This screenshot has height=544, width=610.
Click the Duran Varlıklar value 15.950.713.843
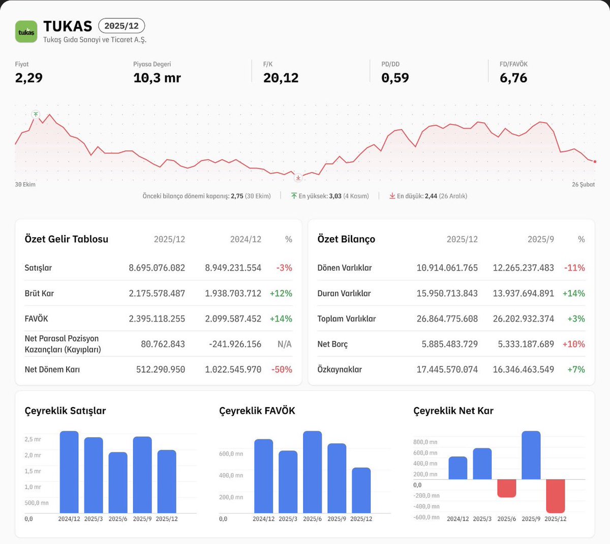(x=447, y=293)
